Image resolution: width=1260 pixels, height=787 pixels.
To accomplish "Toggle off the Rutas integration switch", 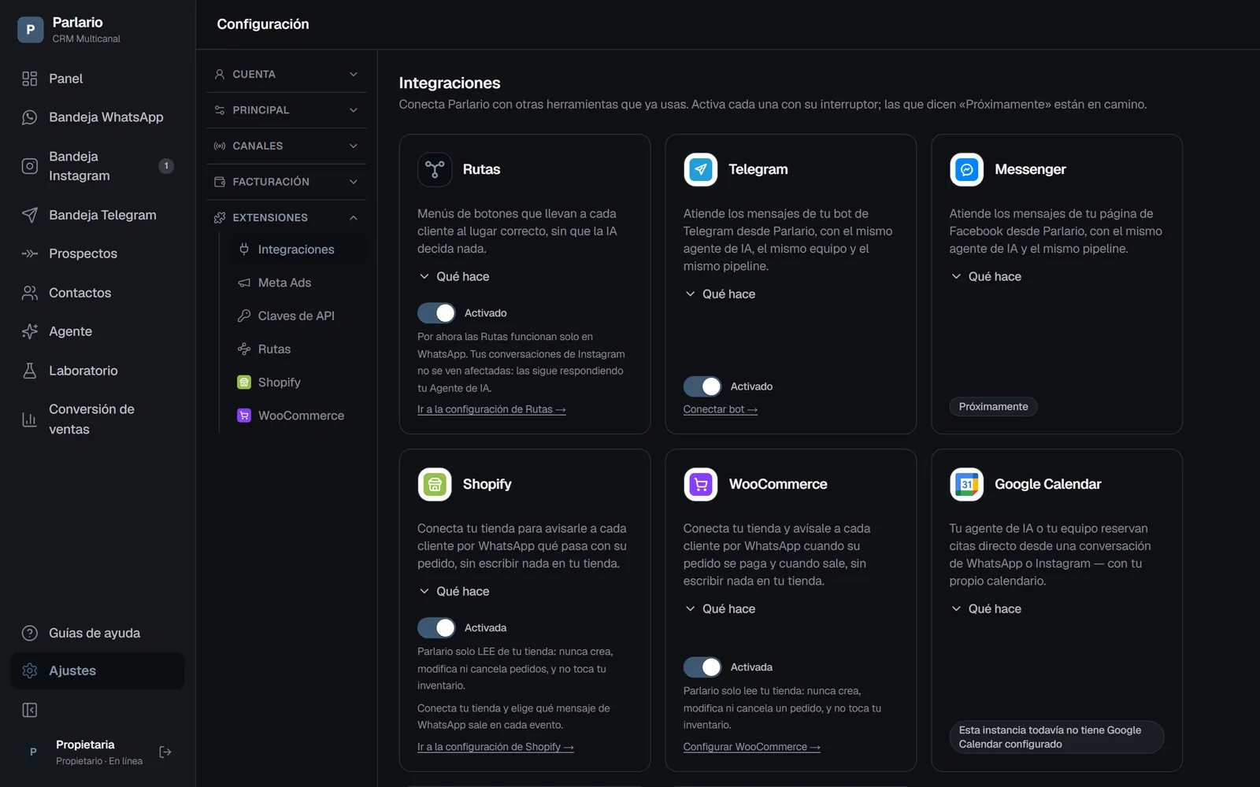I will point(436,313).
